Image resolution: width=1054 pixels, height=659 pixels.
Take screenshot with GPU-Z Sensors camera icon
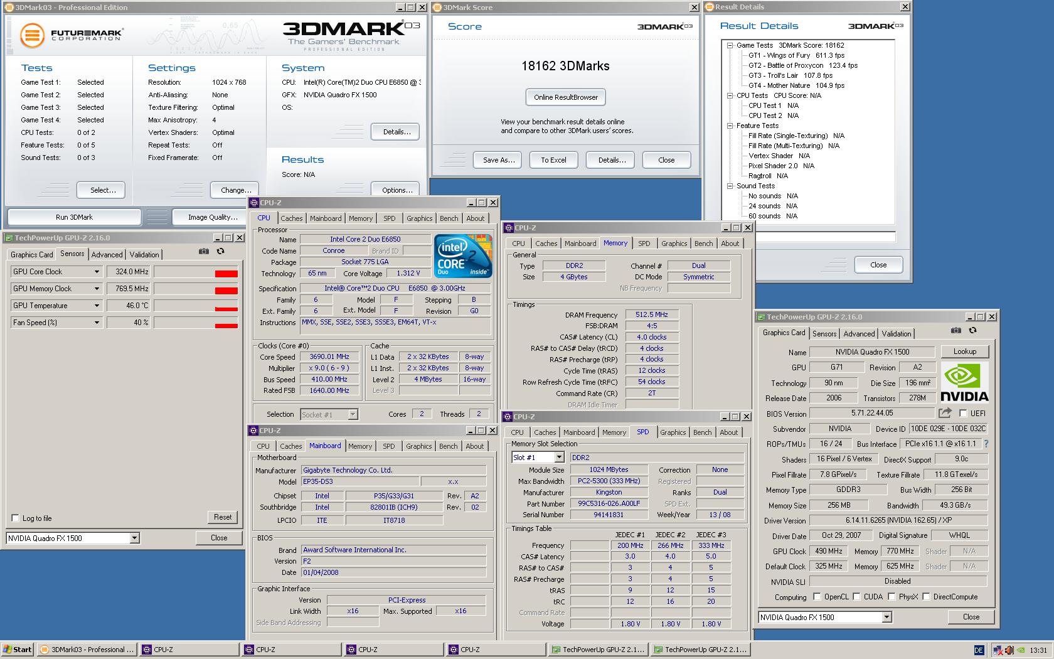[204, 251]
